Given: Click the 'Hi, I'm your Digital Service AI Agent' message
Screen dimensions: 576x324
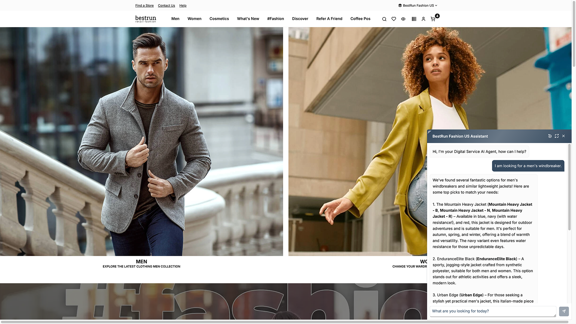Looking at the screenshot, I should coord(479,151).
